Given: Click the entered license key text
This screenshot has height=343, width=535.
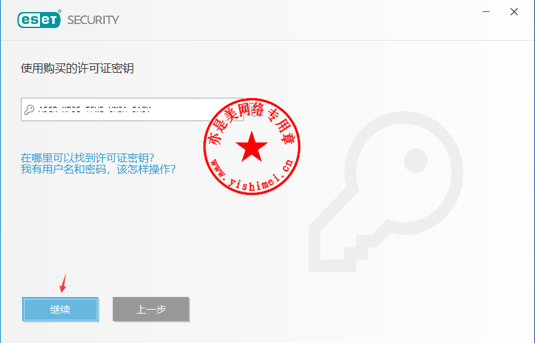Looking at the screenshot, I should click(x=95, y=109).
